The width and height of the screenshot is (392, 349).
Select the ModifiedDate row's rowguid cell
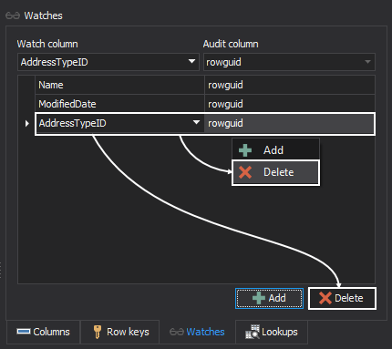coord(290,104)
